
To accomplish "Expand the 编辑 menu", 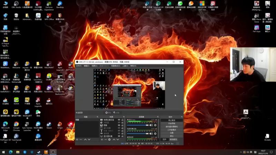I will 86,66.
